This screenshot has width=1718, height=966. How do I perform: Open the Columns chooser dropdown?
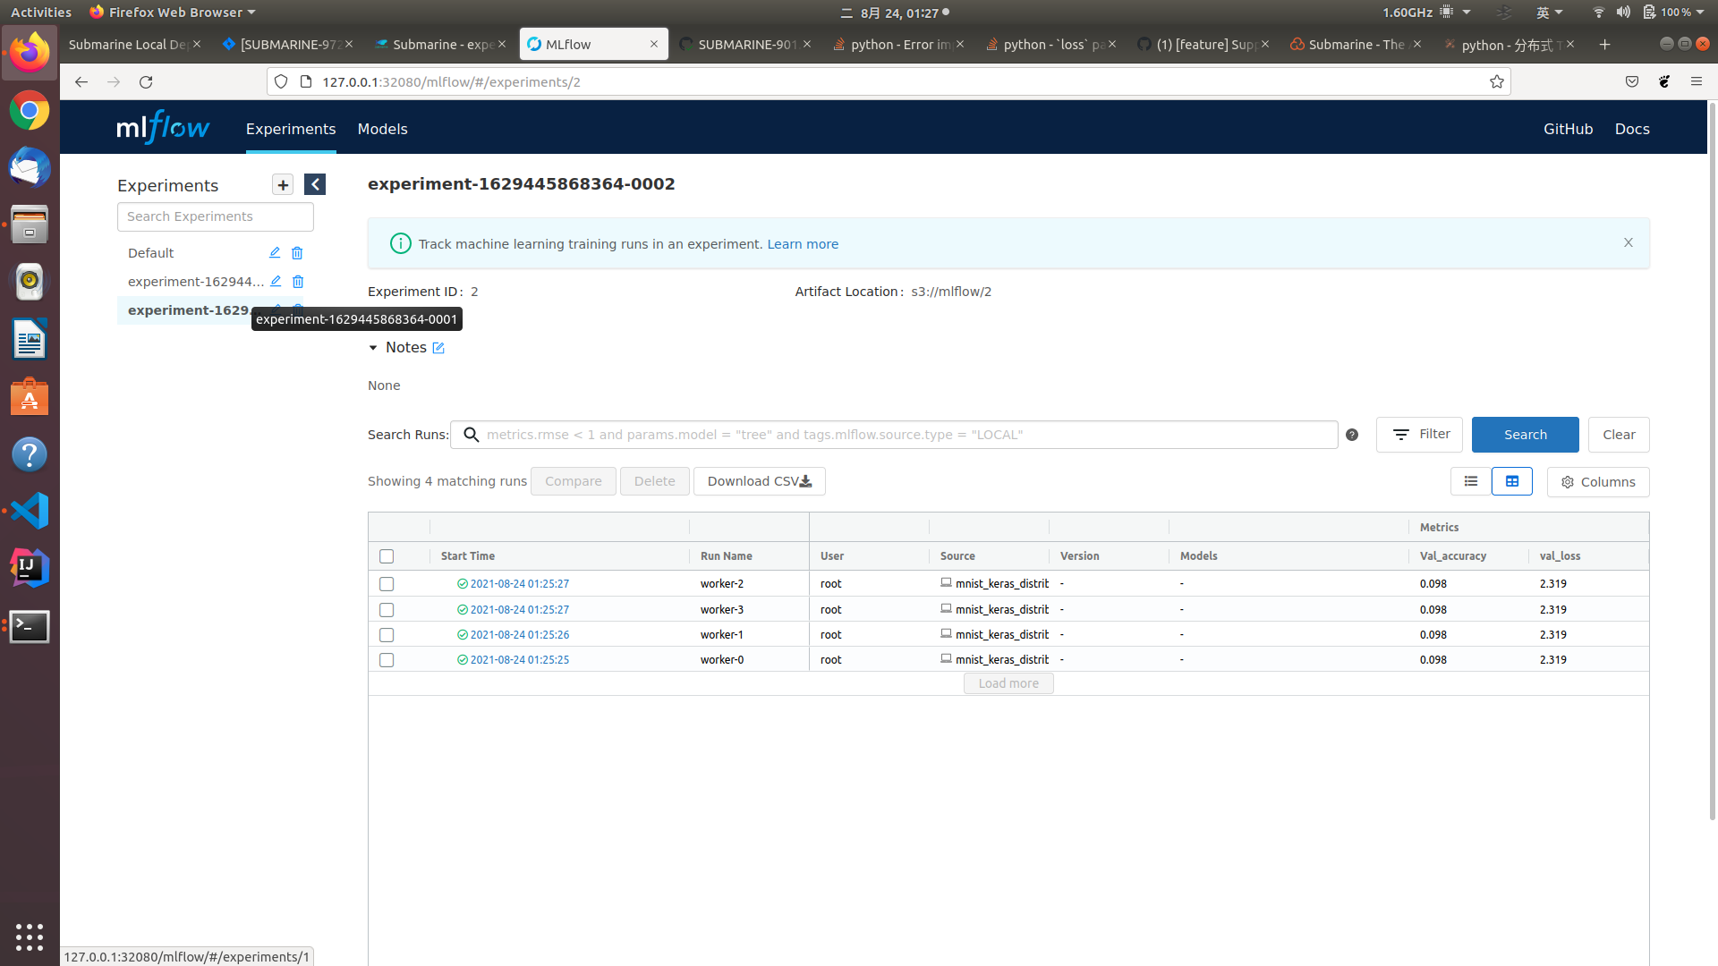[x=1598, y=482]
